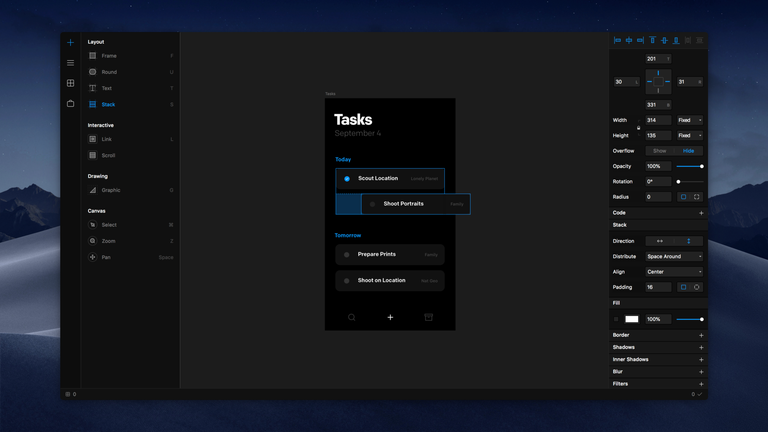Choose the Link tool under Interactive

[x=107, y=139]
